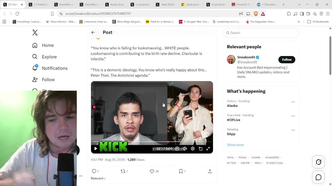Show more trending topics

click(235, 145)
